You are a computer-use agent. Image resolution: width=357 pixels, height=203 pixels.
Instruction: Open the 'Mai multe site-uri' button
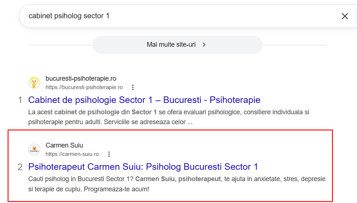tap(177, 45)
